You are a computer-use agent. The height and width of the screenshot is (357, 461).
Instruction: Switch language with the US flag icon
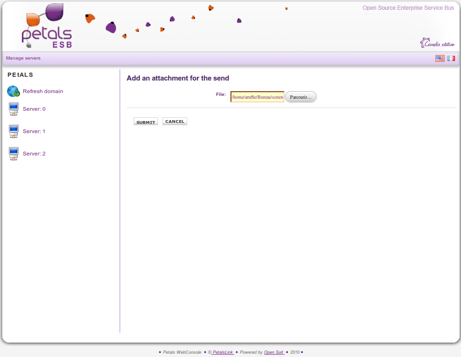[x=440, y=58]
